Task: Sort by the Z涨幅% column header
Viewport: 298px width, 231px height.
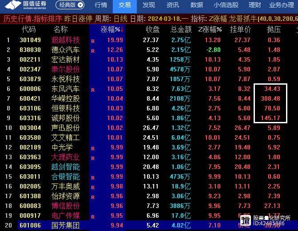Action: coord(210,29)
